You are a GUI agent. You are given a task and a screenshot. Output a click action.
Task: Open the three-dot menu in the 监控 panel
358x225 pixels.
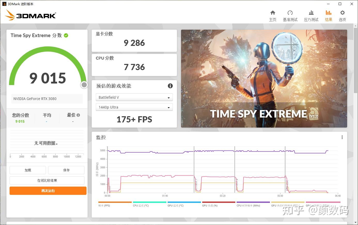(x=342, y=137)
